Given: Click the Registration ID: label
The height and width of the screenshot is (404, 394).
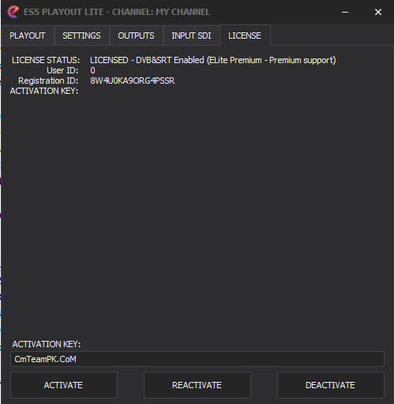Looking at the screenshot, I should tap(48, 80).
